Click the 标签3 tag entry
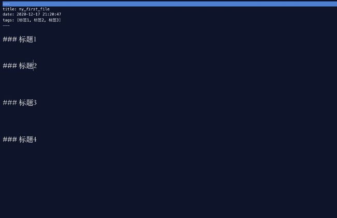This screenshot has height=218, width=337. click(54, 20)
